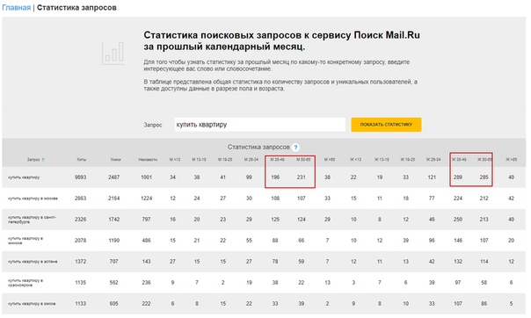Click the value 562 in Krasnoyarsk row
Viewport: 531px width, 318px height.
click(113, 283)
